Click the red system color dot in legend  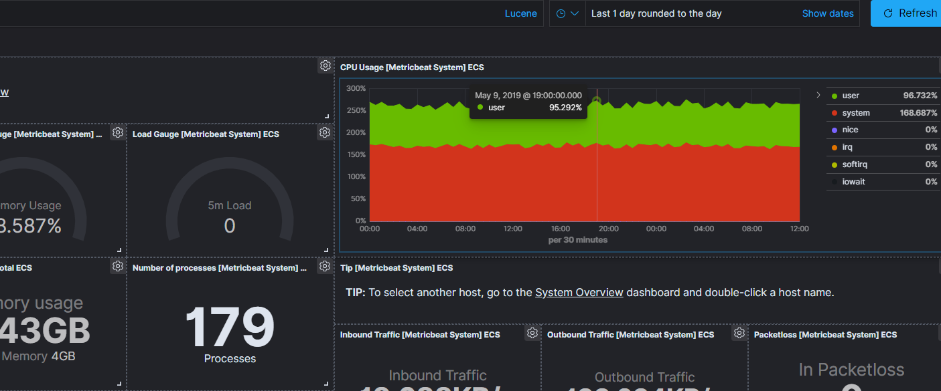(834, 113)
